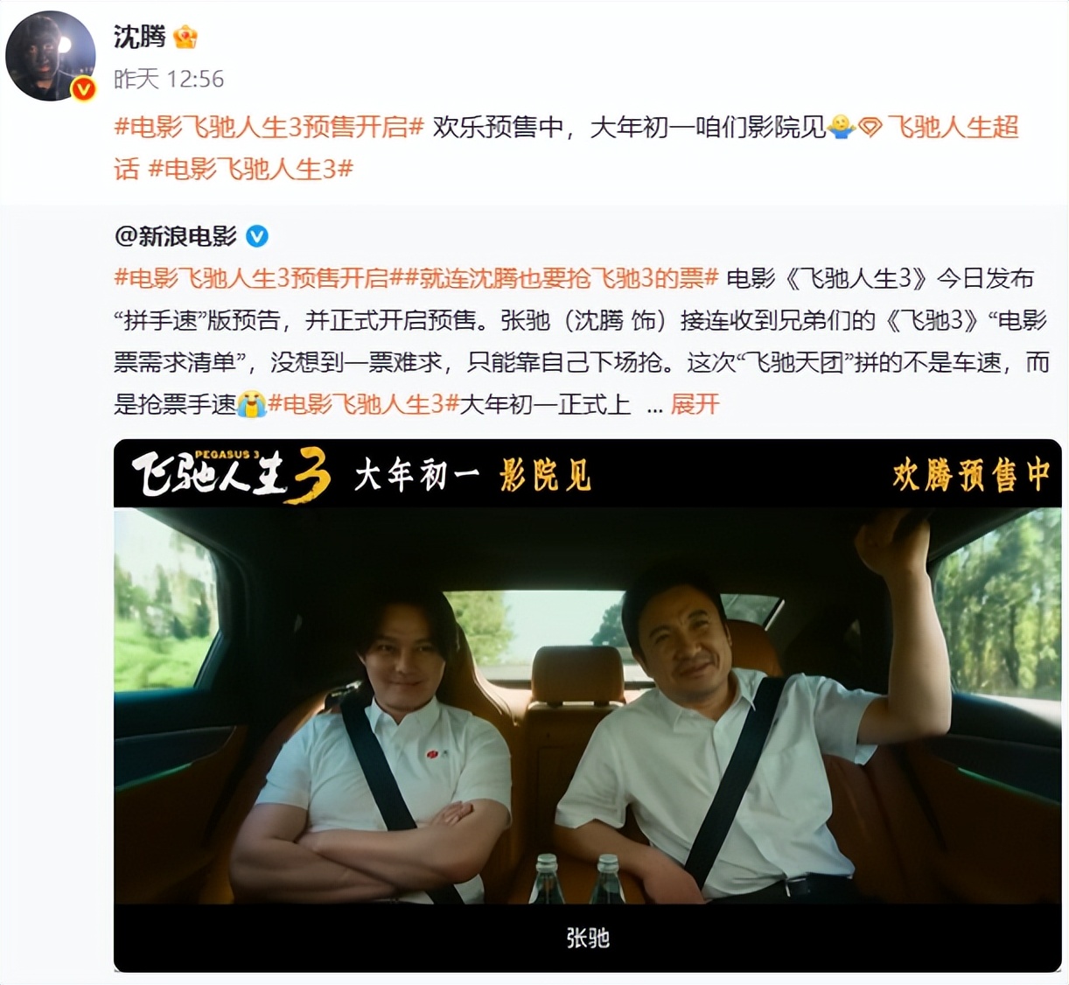
Task: Click the yellow emoji after 影院见
Action: pyautogui.click(x=841, y=128)
